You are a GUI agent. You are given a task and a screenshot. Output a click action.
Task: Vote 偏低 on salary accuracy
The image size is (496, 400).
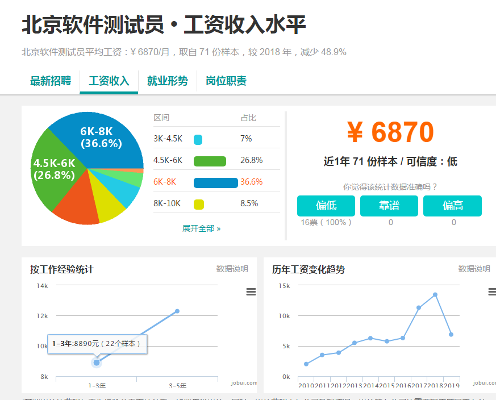tap(326, 206)
